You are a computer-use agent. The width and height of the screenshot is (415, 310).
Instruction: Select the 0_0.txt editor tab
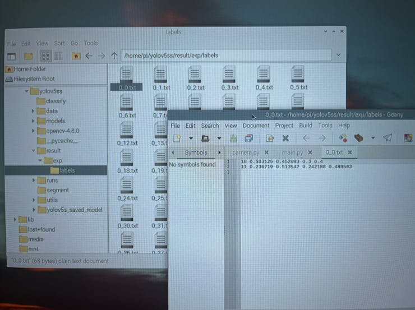[x=334, y=152]
